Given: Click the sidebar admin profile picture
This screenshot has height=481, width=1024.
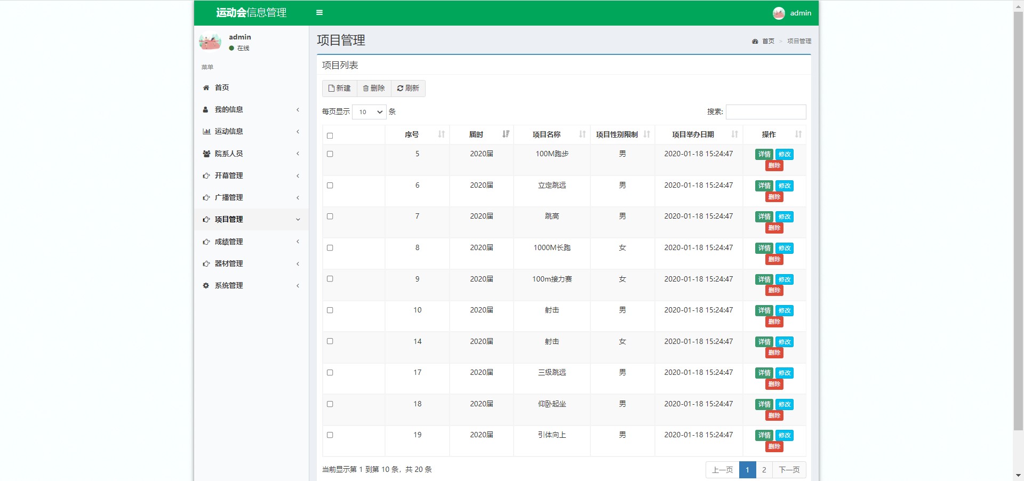Looking at the screenshot, I should (x=210, y=42).
